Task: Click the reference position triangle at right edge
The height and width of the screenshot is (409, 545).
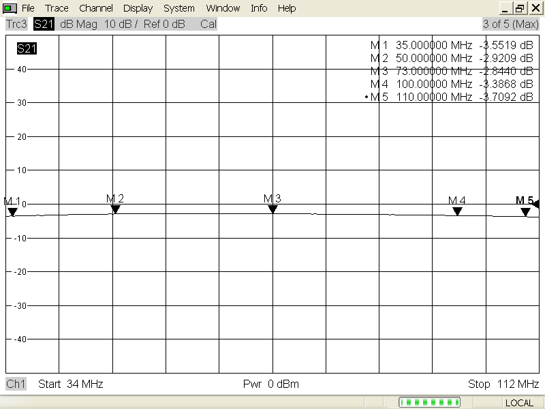Action: (536, 204)
